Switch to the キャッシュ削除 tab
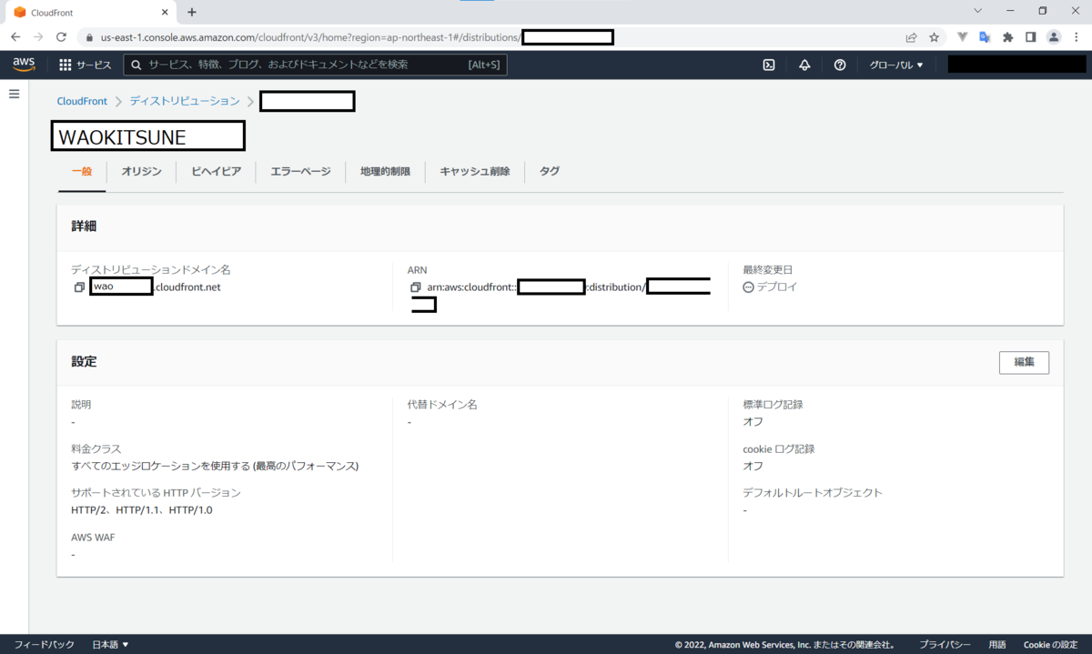Image resolution: width=1092 pixels, height=654 pixels. 475,171
